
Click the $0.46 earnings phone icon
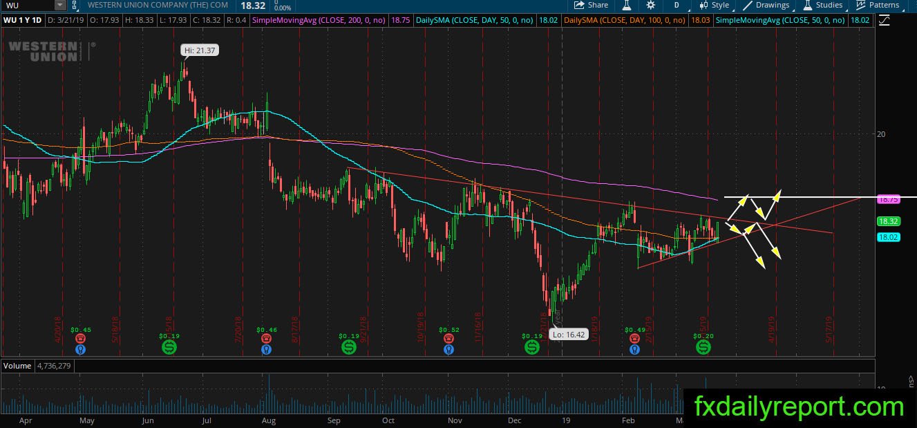266,339
